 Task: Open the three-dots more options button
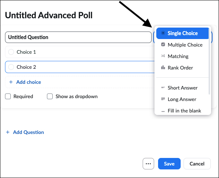(x=148, y=164)
